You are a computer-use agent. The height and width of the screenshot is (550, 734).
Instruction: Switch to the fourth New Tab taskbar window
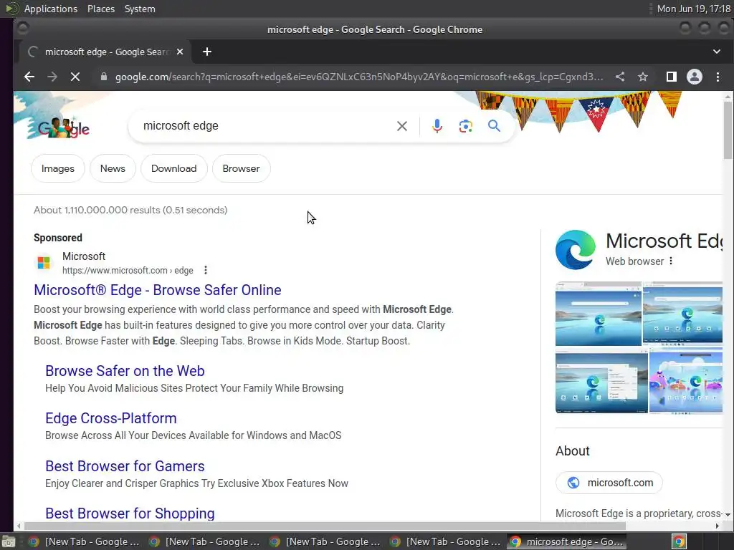click(446, 541)
